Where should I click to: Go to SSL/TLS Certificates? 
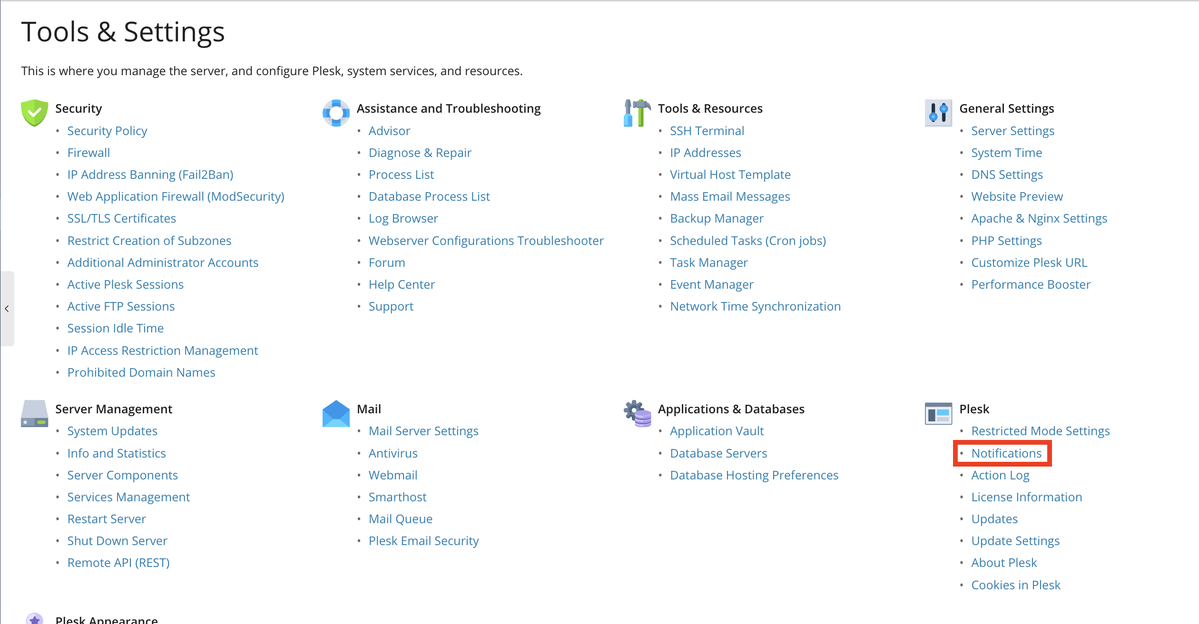click(x=121, y=218)
